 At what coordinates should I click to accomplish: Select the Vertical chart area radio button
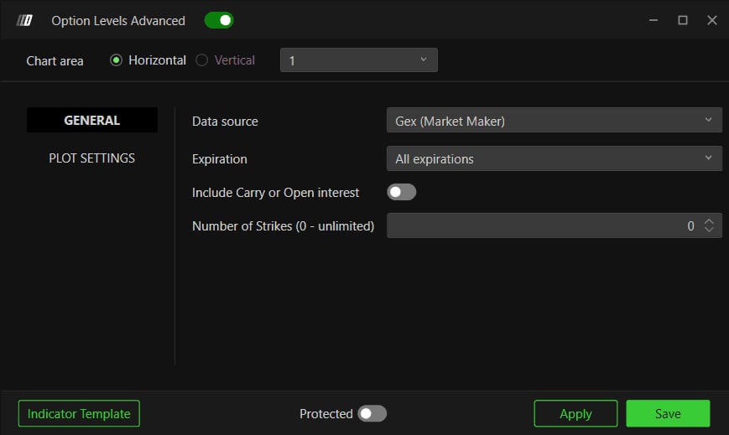click(202, 60)
